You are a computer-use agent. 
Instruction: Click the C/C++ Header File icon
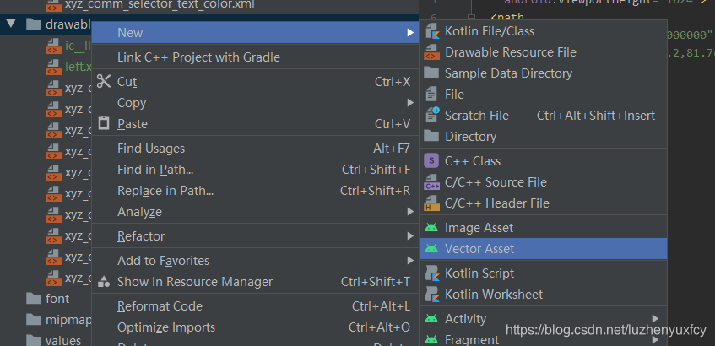[431, 203]
